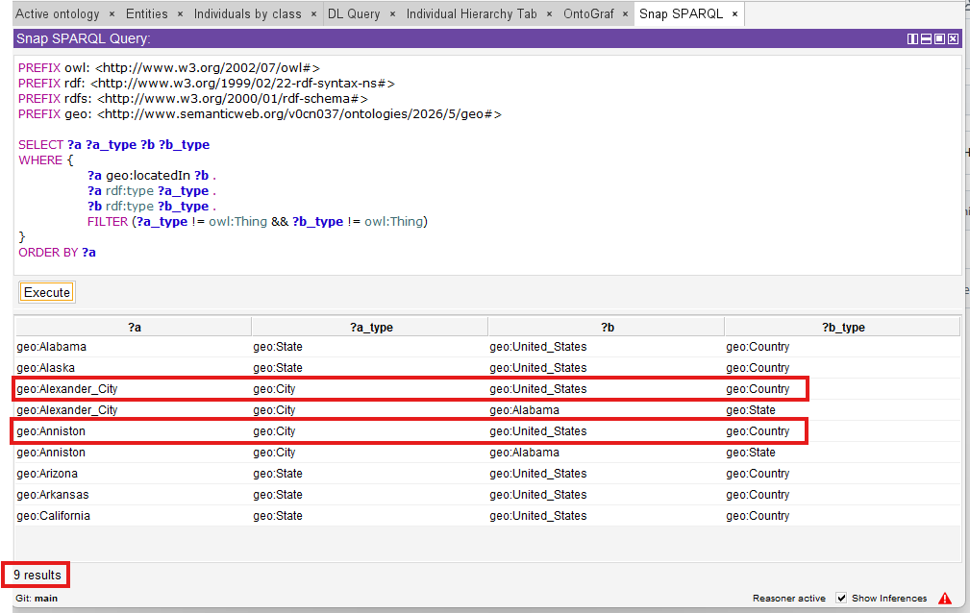Viewport: 970px width, 613px height.
Task: Click the ?b_type column header
Action: tap(842, 328)
